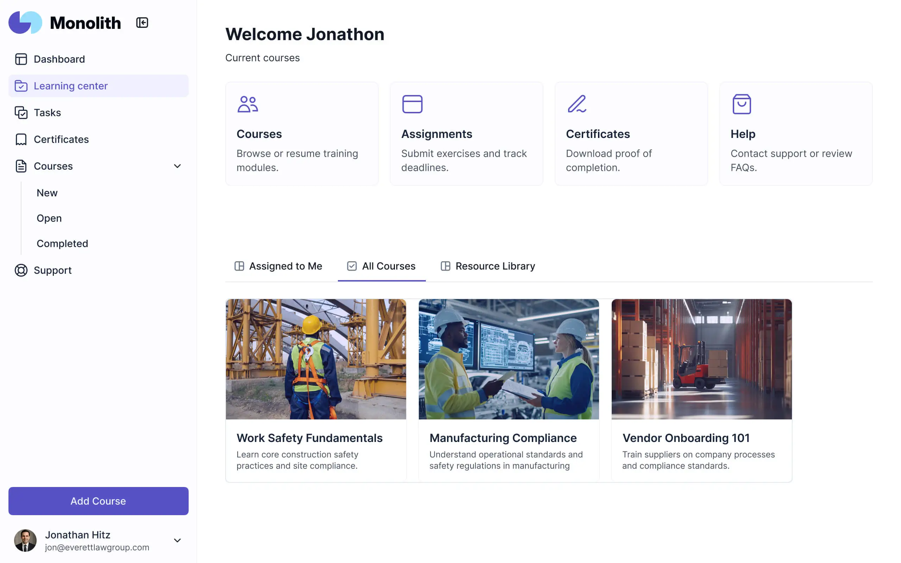Viewport: 901px width, 563px height.
Task: Select the Dashboard icon in sidebar
Action: (x=21, y=59)
